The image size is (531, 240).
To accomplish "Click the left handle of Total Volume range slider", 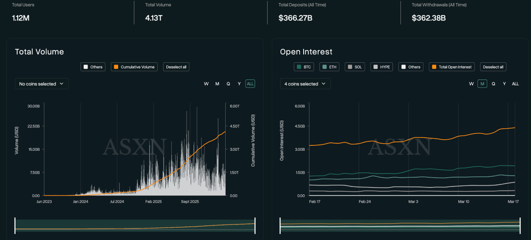I will coord(15,225).
